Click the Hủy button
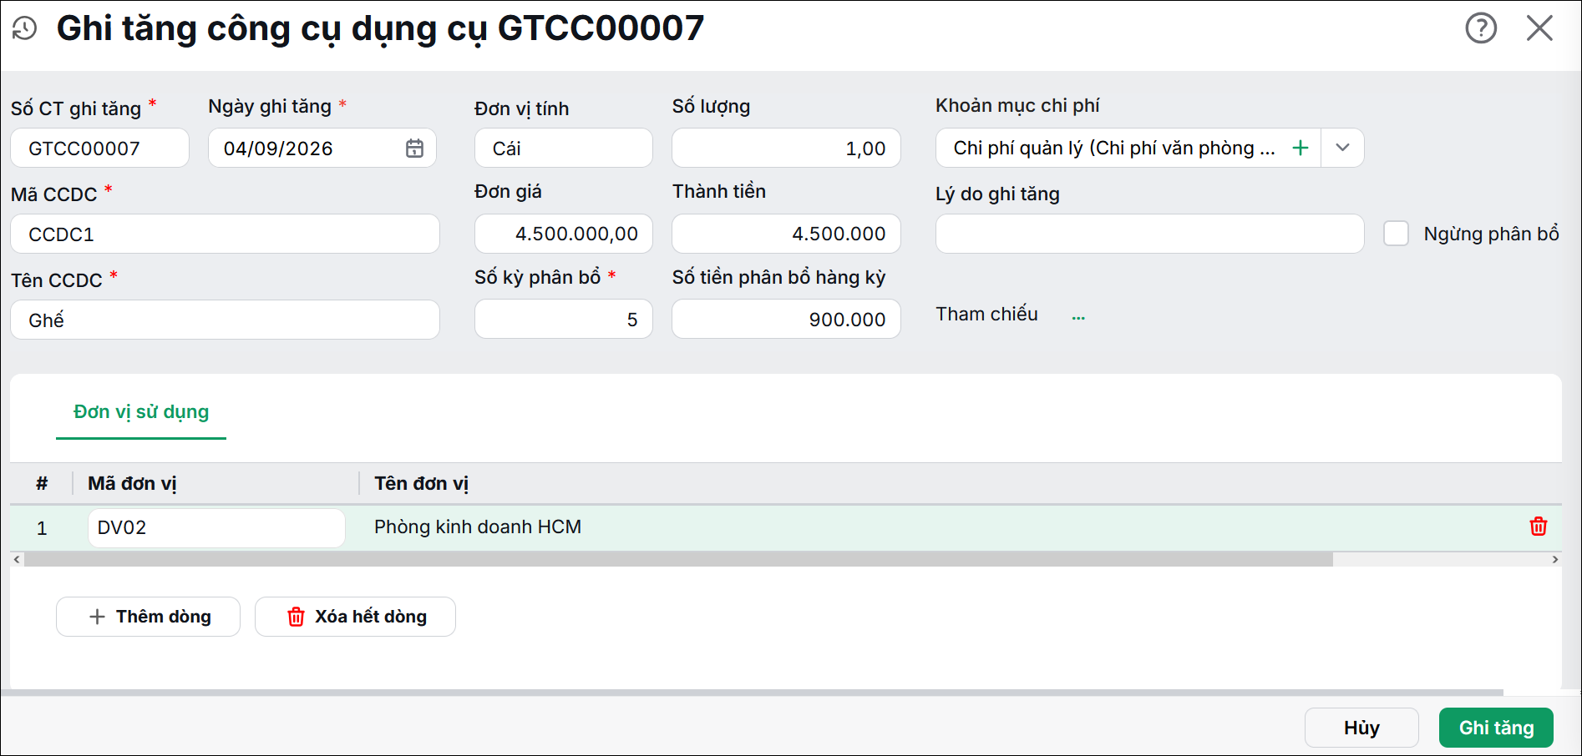Image resolution: width=1582 pixels, height=756 pixels. [1361, 728]
